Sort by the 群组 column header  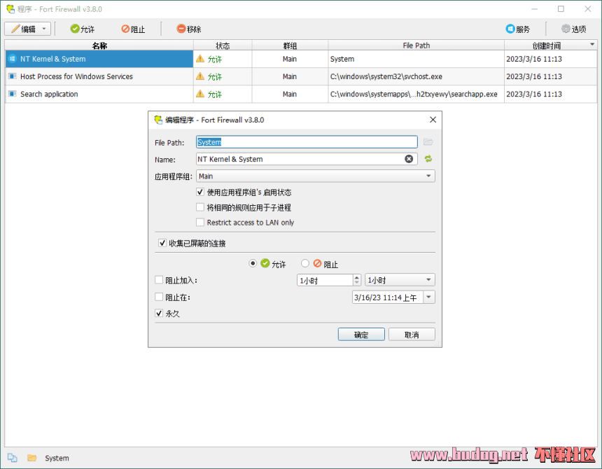coord(290,45)
